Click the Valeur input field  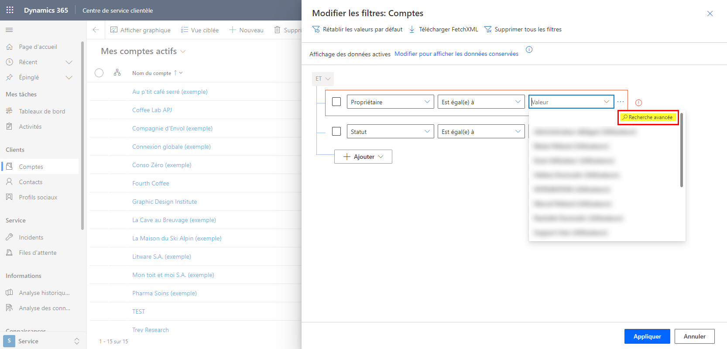tap(566, 102)
